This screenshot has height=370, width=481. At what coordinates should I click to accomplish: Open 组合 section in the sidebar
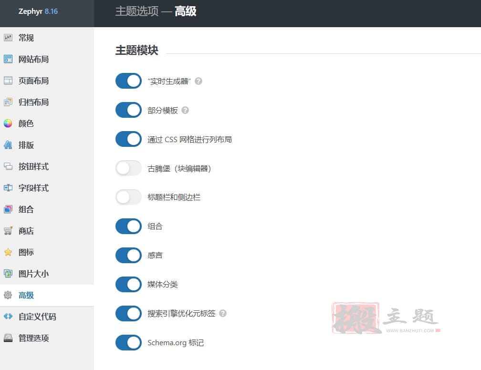pyautogui.click(x=47, y=209)
